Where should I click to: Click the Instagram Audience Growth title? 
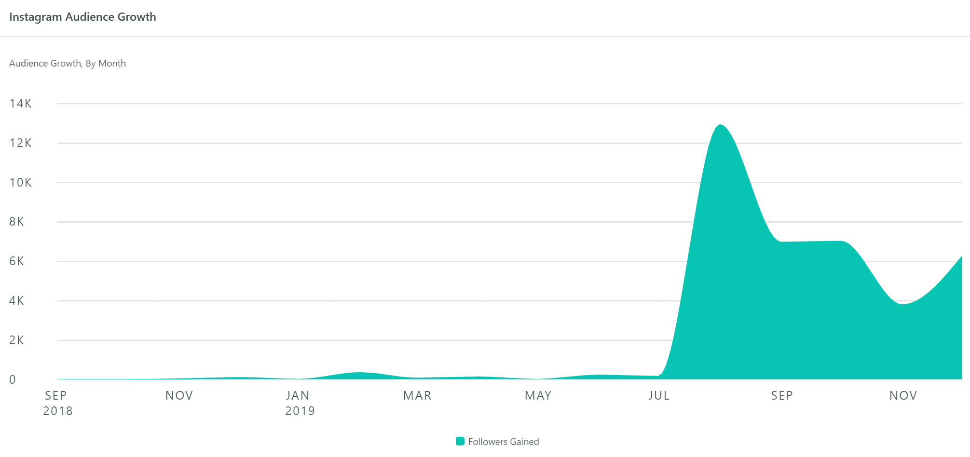pyautogui.click(x=82, y=17)
